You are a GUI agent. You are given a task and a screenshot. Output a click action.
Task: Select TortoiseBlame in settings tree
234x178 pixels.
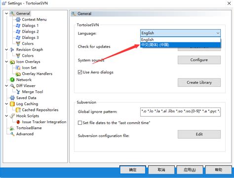tap(29, 128)
